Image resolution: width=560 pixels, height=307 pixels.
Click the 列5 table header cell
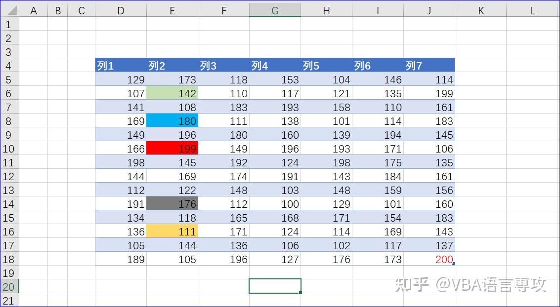click(x=326, y=66)
